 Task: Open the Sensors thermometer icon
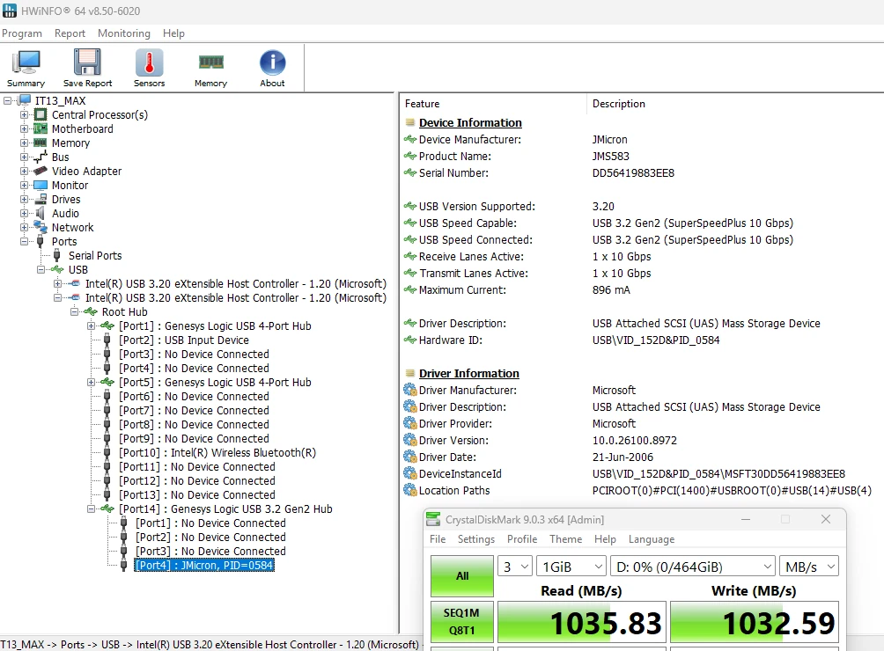click(x=150, y=68)
